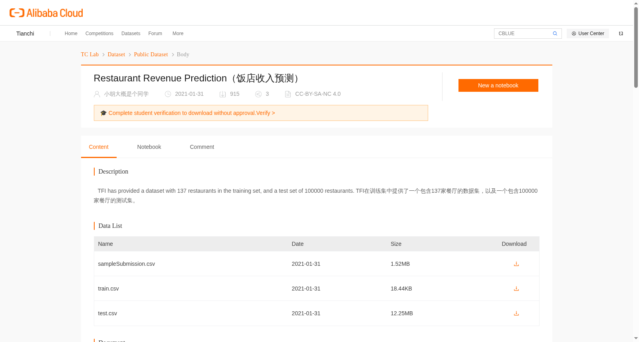Click the date in the train.csv row

coord(306,289)
